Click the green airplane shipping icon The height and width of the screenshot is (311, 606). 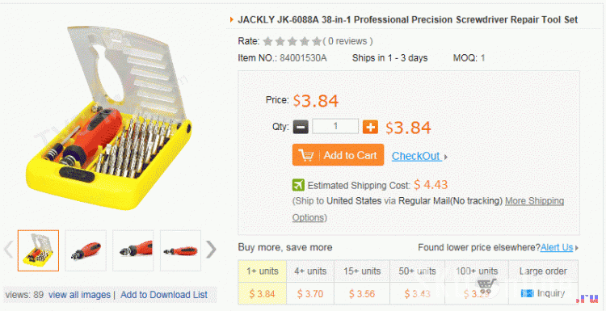point(298,185)
